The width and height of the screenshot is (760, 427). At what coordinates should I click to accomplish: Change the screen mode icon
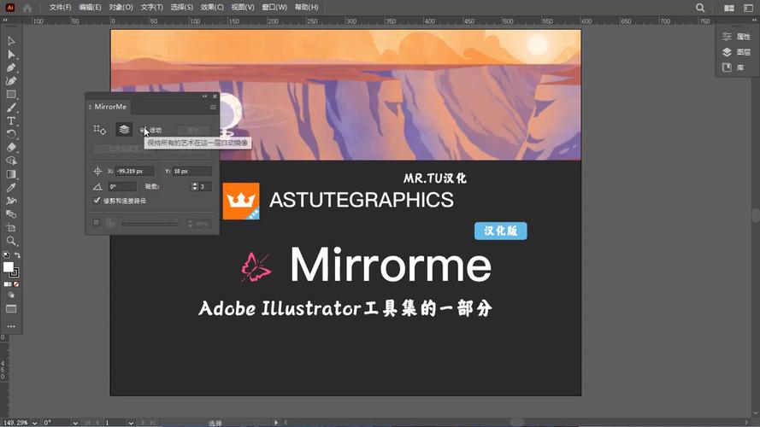coord(11,309)
